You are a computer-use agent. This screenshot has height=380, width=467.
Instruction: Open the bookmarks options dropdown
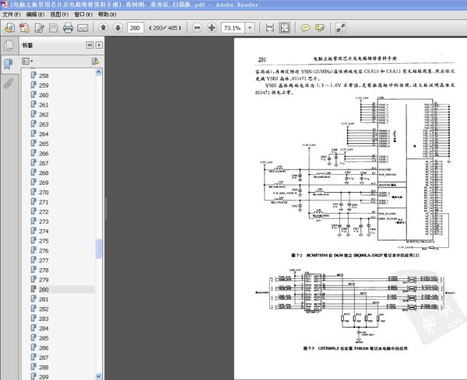tap(27, 61)
